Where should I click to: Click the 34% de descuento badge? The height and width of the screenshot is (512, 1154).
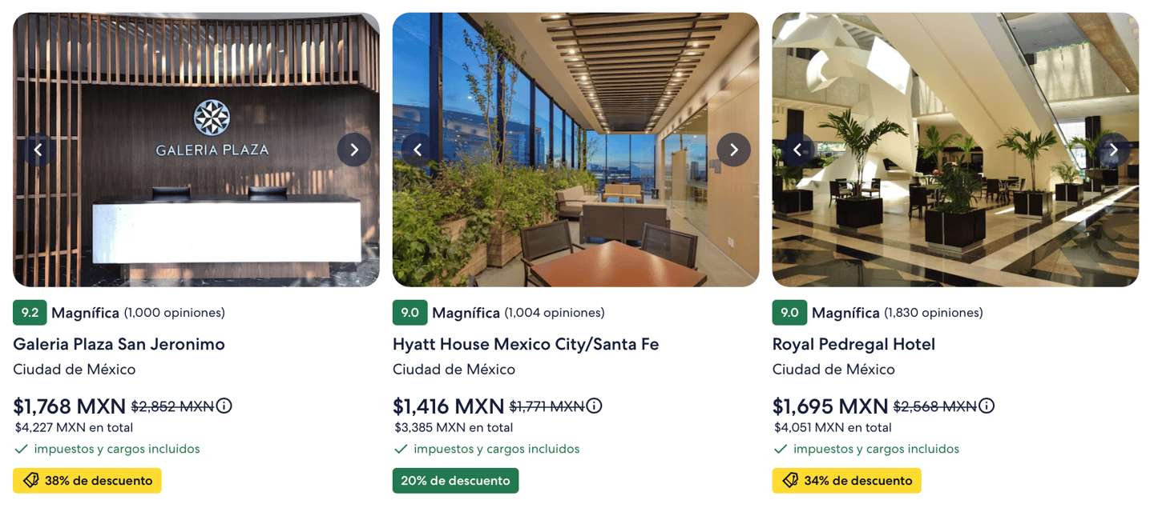click(846, 481)
